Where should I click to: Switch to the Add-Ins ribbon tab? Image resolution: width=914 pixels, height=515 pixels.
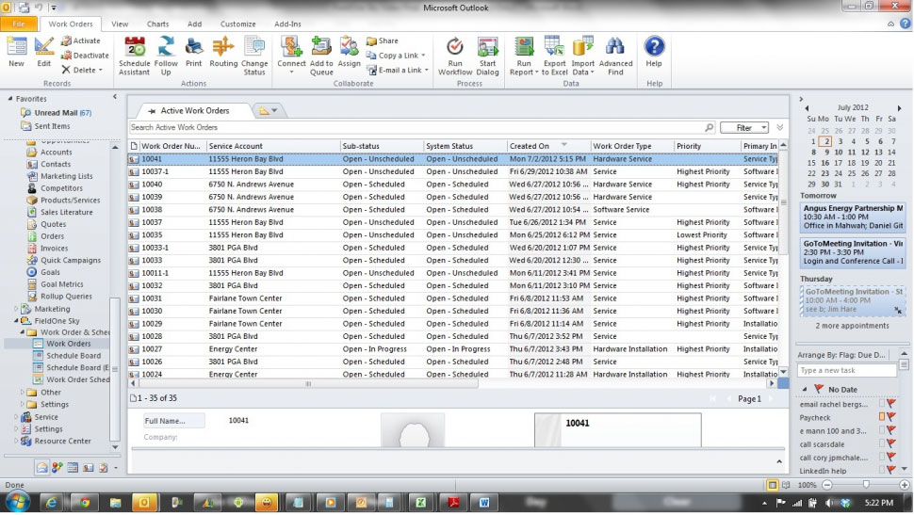tap(287, 24)
